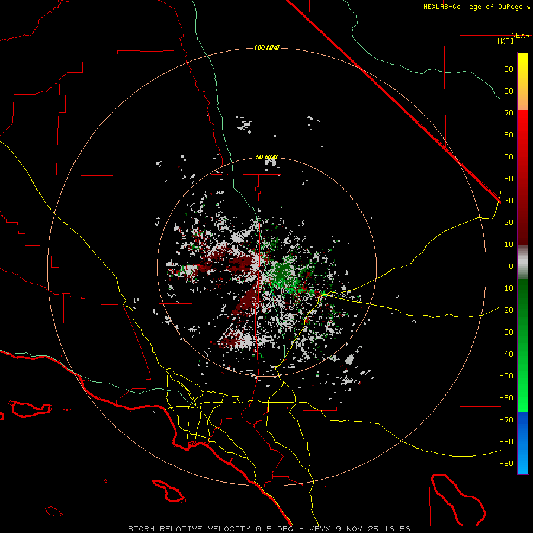Select the positive 20 value on velocity scale
This screenshot has width=533, height=533.
pos(509,222)
